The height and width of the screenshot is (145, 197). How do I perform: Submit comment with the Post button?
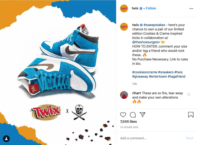tap(189, 138)
